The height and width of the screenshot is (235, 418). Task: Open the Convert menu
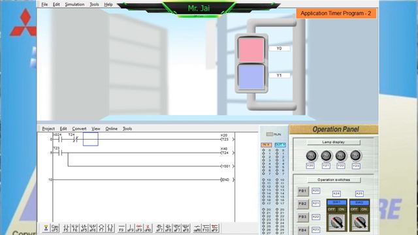point(79,129)
